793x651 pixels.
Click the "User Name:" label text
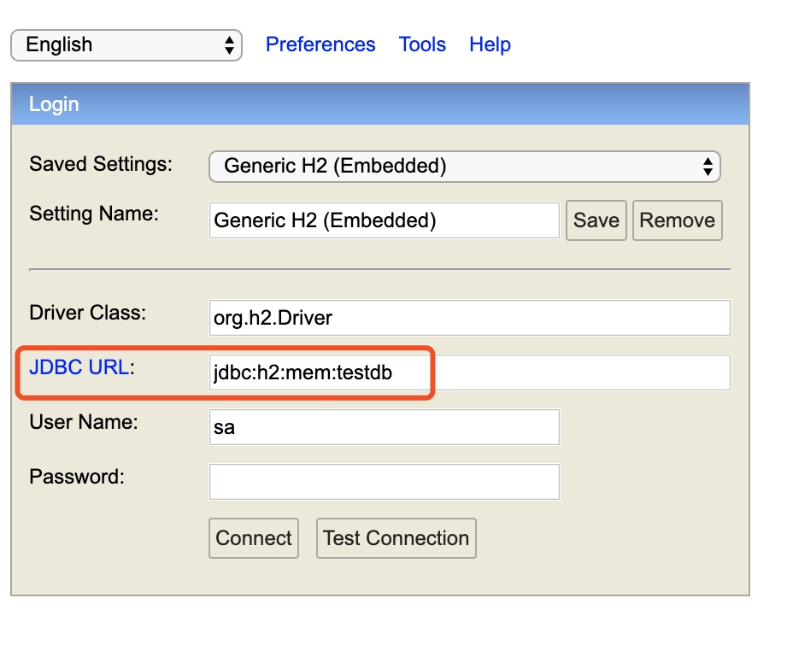point(84,422)
